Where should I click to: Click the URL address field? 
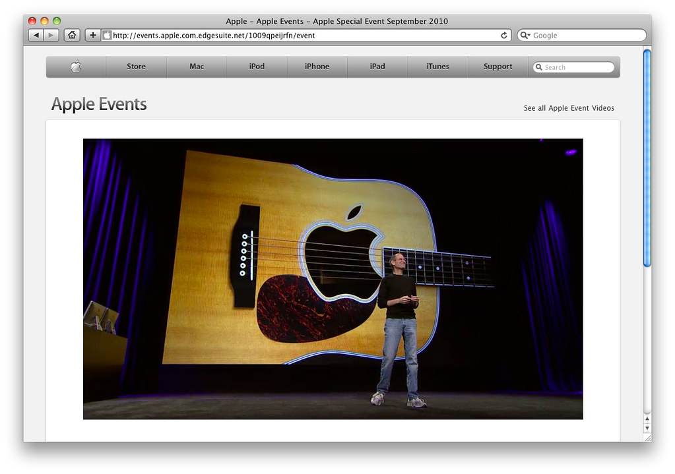[x=305, y=36]
